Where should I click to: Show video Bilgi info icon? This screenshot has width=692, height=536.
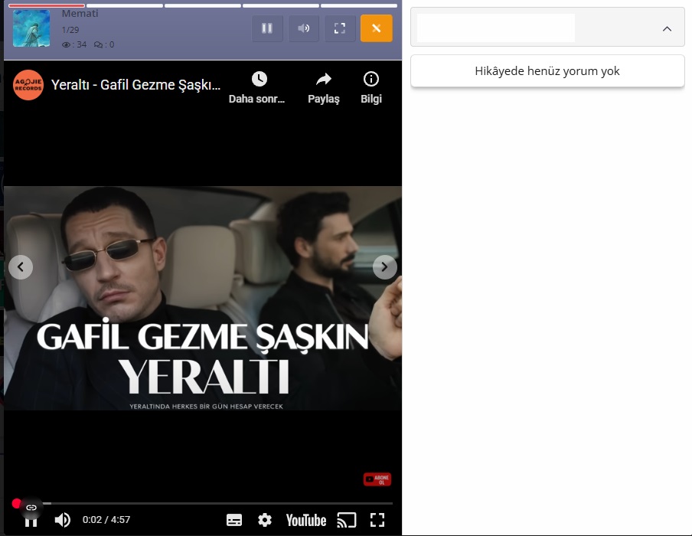pos(371,80)
